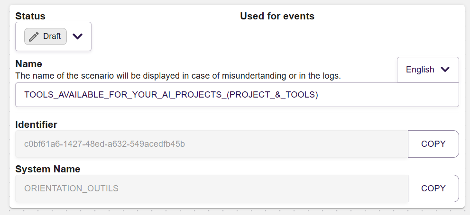470x215 pixels.
Task: Click the chevron beside English
Action: [x=445, y=70]
